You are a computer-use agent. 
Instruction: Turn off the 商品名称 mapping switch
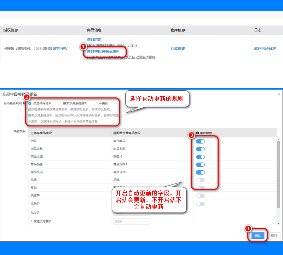pos(200,149)
